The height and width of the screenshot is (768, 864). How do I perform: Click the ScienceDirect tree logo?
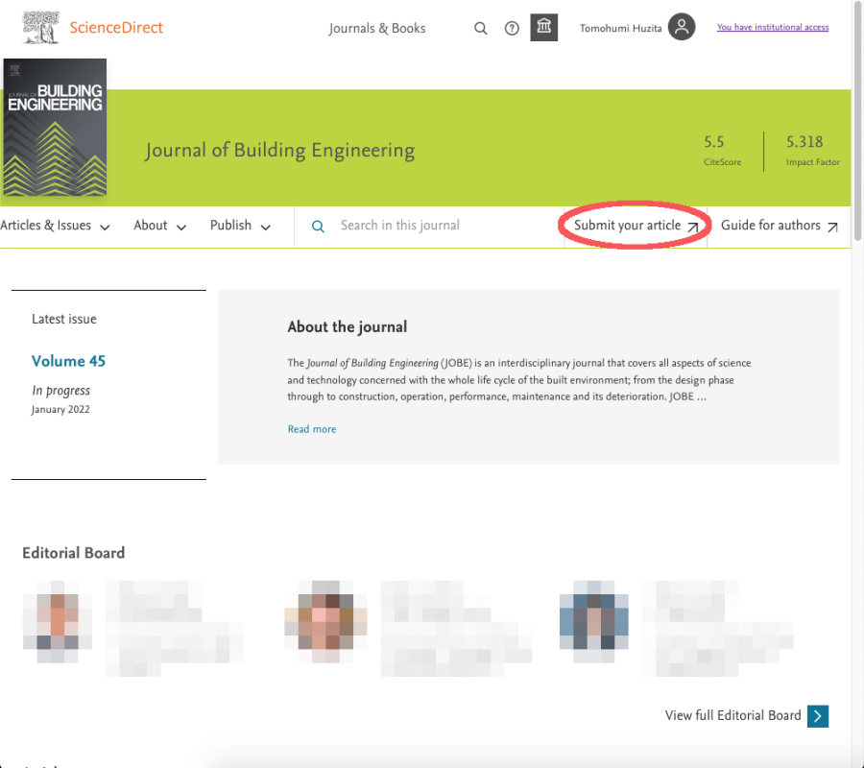pos(40,28)
